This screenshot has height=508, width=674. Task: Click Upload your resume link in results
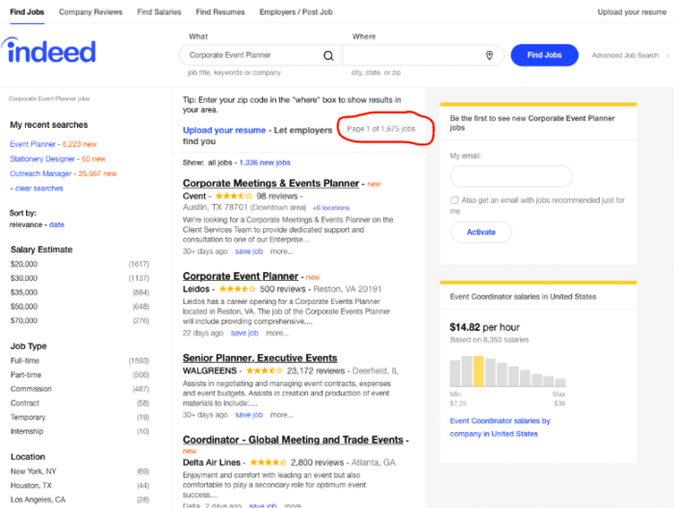[x=224, y=130]
